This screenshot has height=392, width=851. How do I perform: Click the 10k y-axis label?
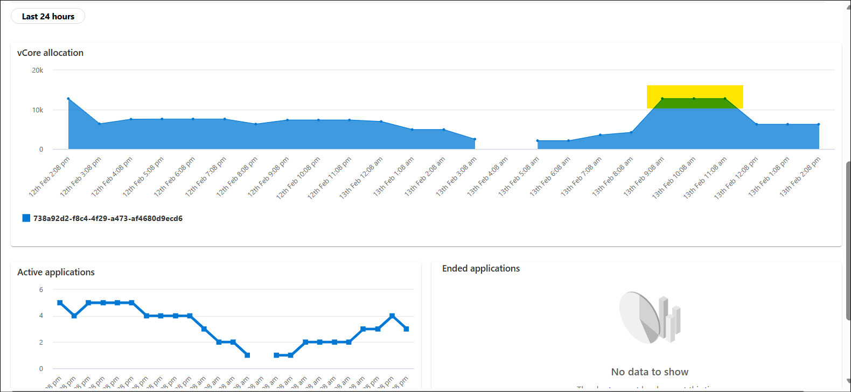coord(37,110)
